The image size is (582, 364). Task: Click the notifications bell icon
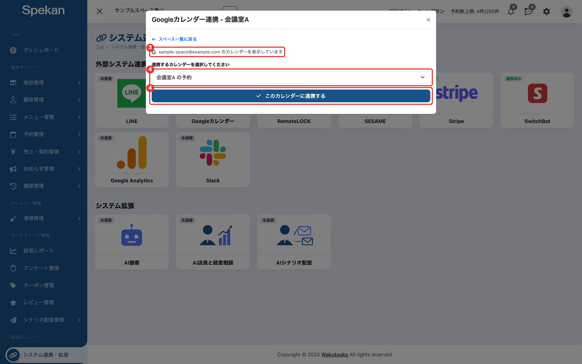tap(511, 11)
